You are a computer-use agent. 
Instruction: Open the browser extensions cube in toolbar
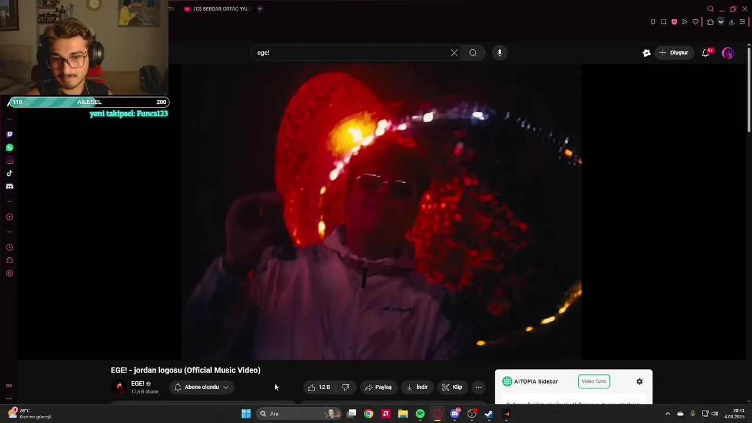pyautogui.click(x=710, y=22)
